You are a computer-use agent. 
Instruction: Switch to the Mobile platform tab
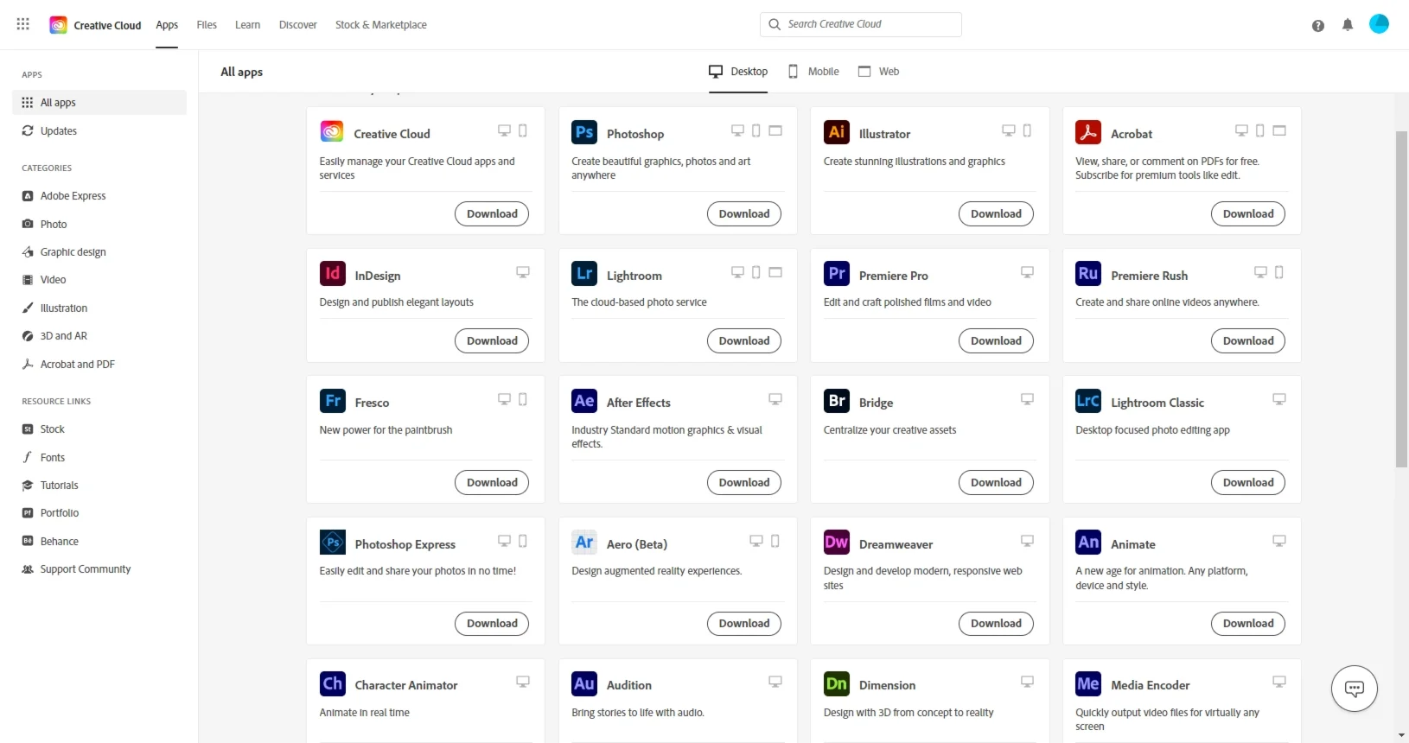point(813,72)
